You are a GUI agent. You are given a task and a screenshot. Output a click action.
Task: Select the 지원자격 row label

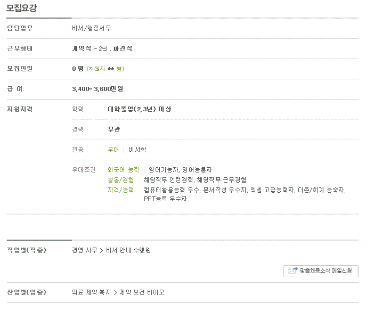click(x=20, y=109)
